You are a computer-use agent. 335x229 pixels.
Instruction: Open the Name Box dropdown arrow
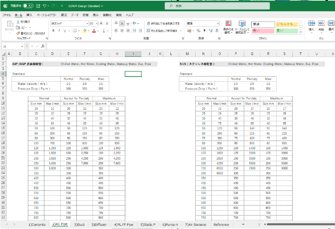(x=22, y=46)
